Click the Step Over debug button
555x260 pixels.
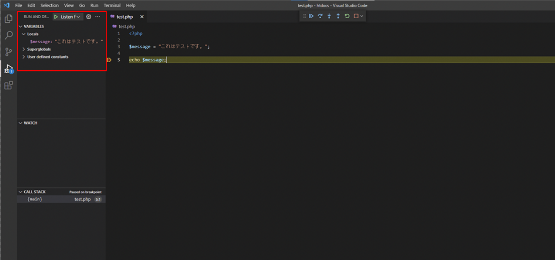point(320,16)
